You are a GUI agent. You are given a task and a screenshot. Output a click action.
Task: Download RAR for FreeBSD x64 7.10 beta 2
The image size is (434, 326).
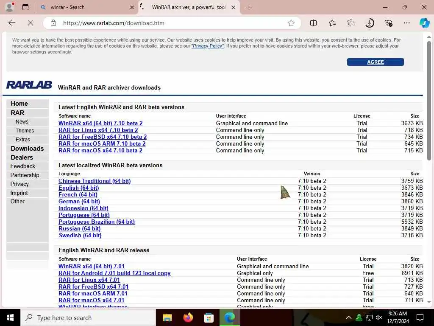click(x=103, y=137)
